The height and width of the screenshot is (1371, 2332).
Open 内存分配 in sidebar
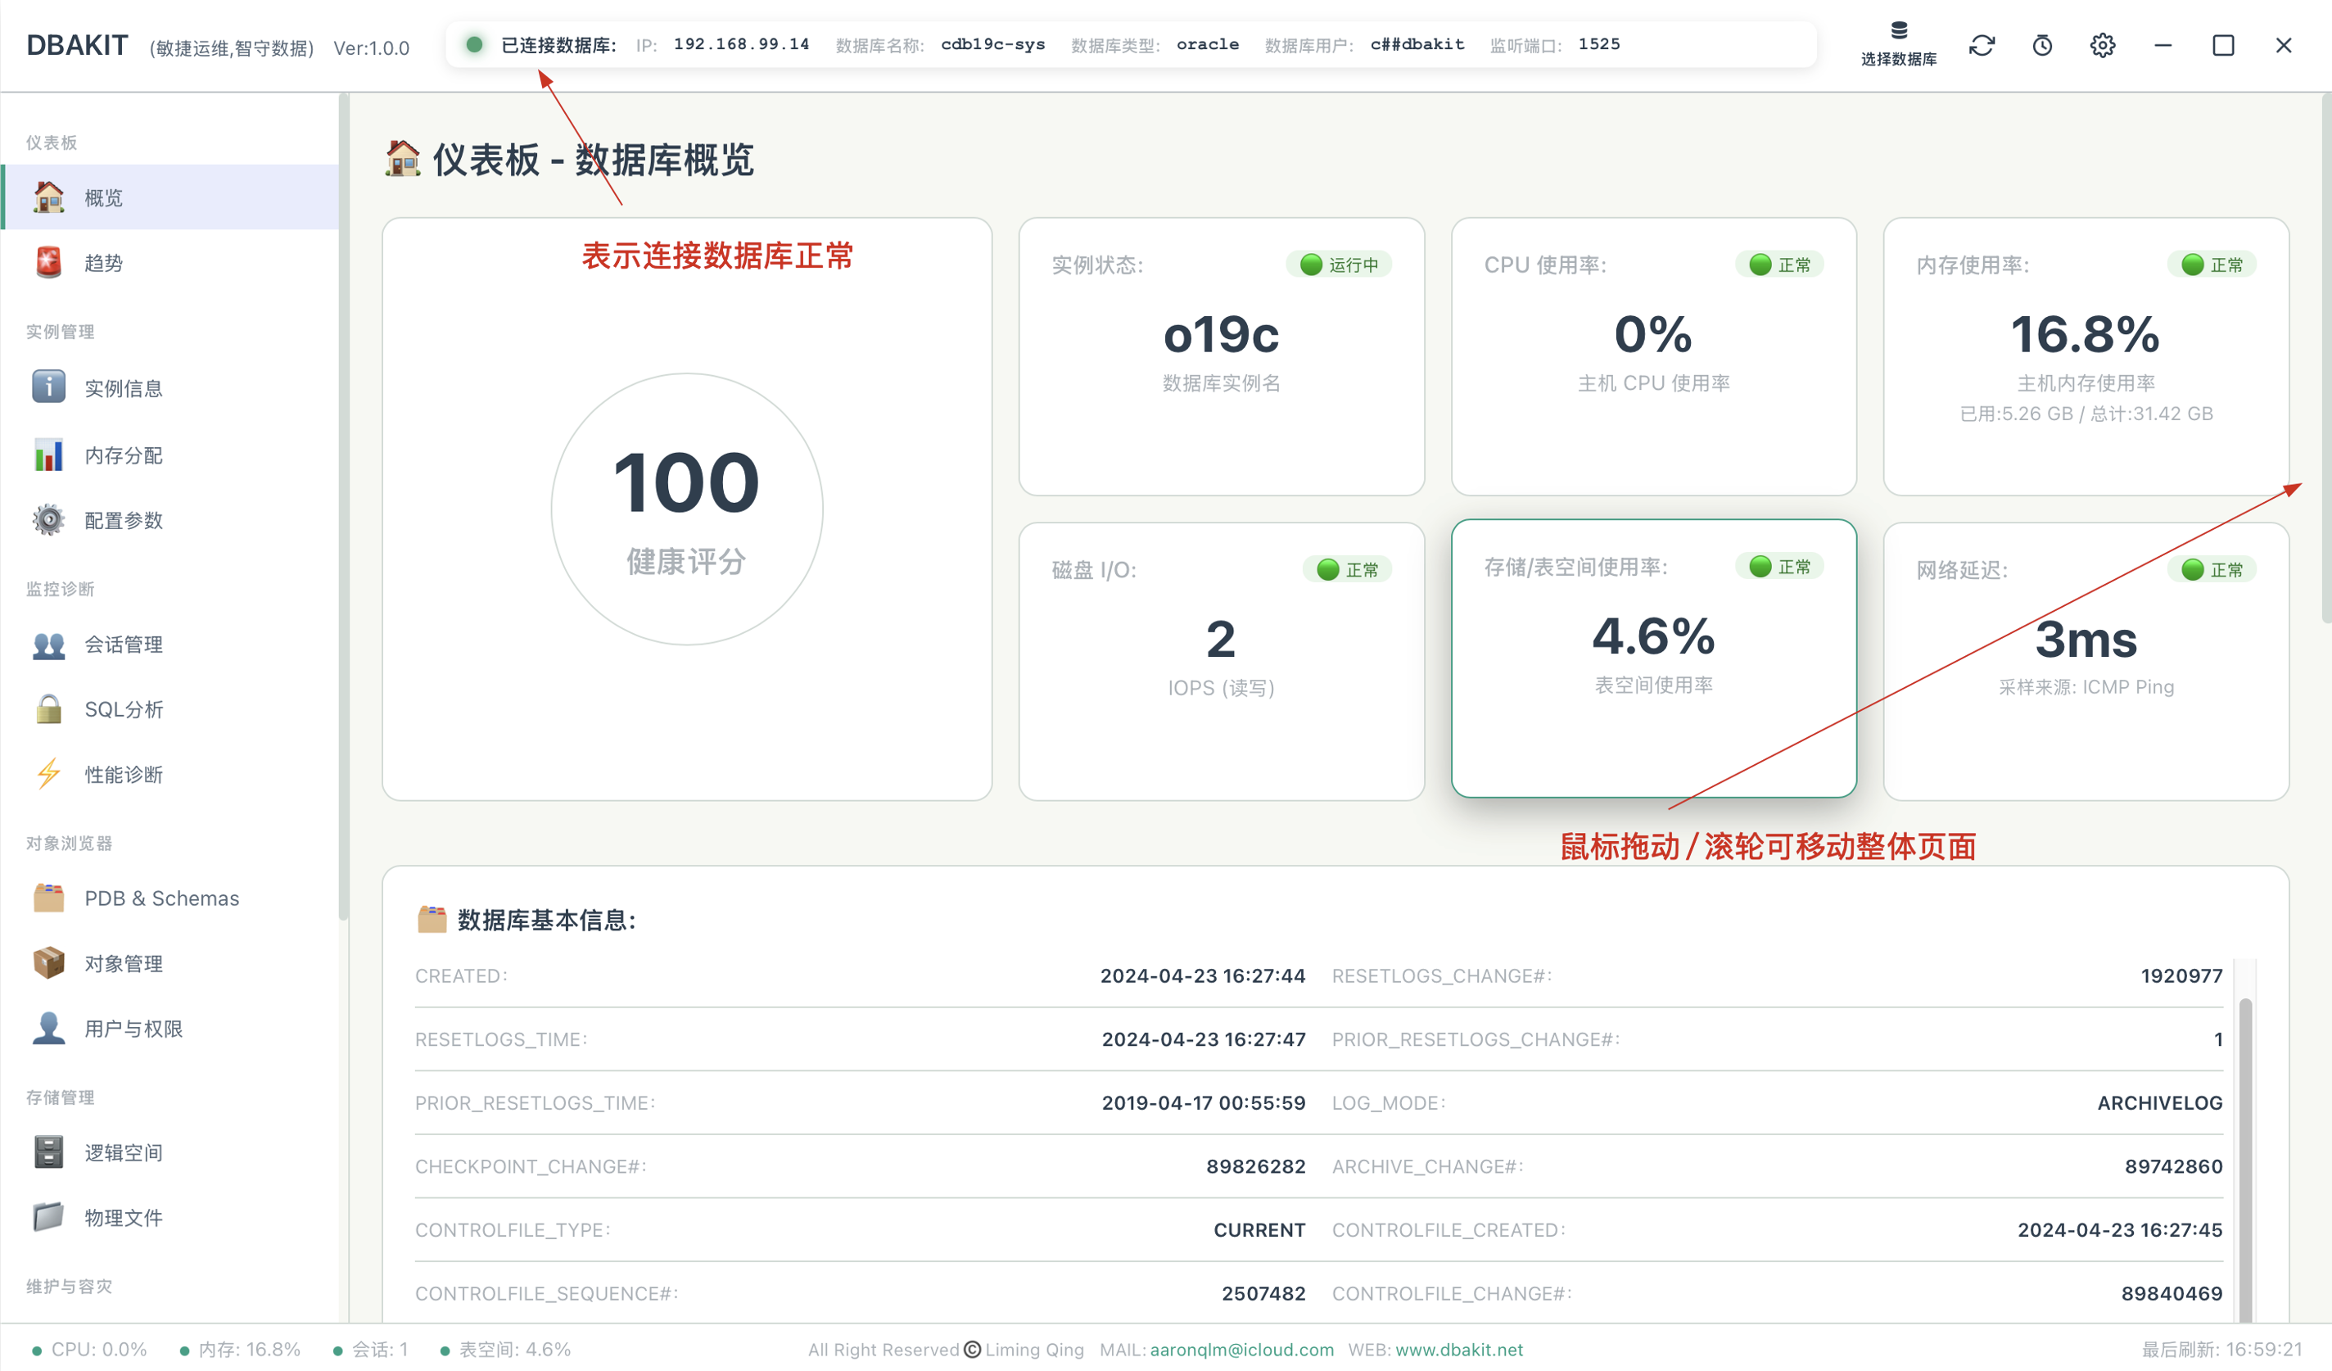coord(171,455)
